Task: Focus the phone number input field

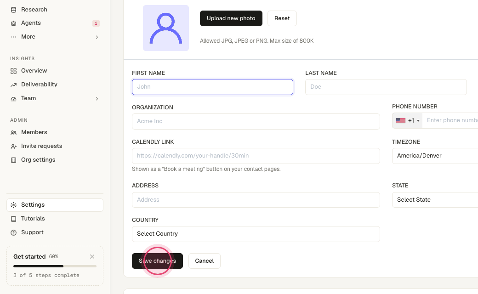Action: (x=450, y=120)
